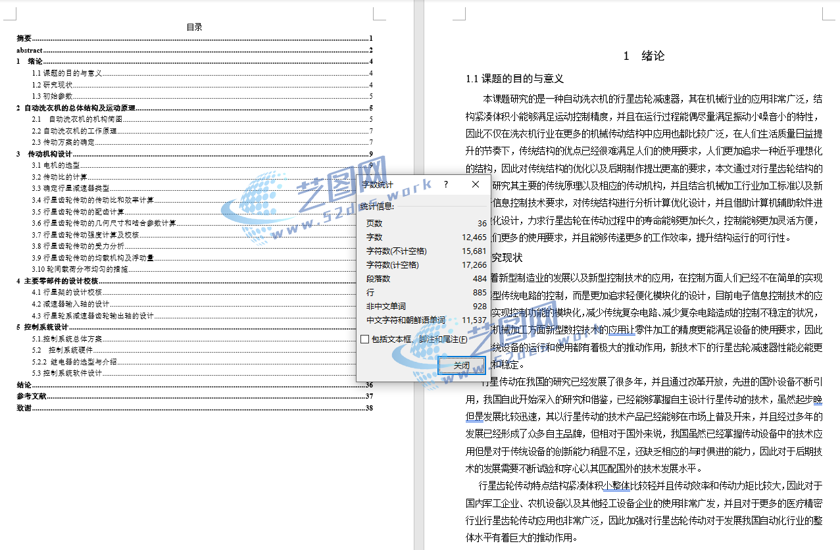Go to contents entry 5.3 控制系统软件设计
Viewport: 840px width, 550px height.
[193, 373]
